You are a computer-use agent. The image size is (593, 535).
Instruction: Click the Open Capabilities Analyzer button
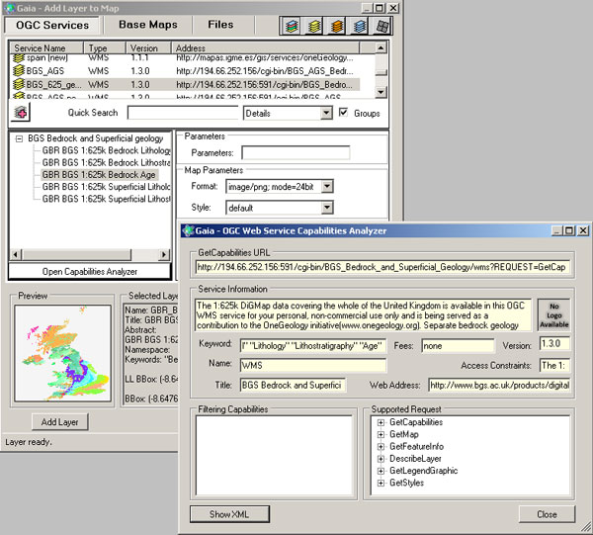pyautogui.click(x=90, y=271)
